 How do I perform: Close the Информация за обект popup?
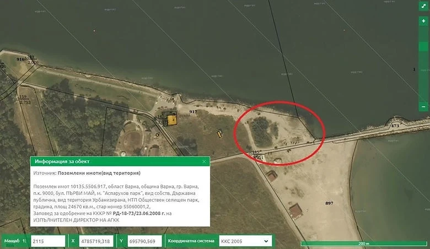204,161
